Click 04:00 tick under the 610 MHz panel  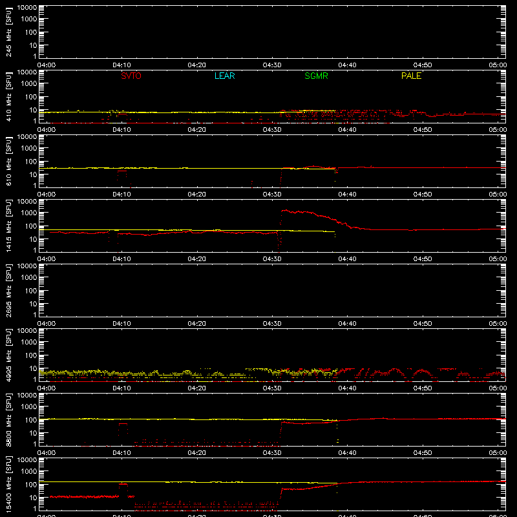pyautogui.click(x=47, y=195)
